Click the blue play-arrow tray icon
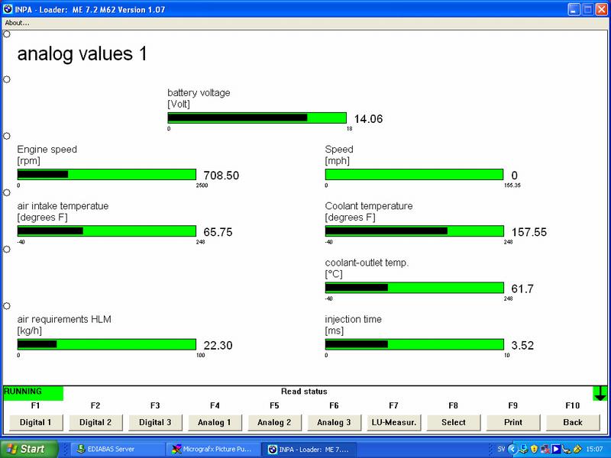The image size is (611, 458). coord(557,448)
